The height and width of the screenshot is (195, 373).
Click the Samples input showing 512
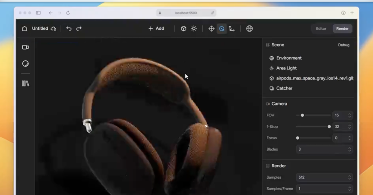[x=324, y=177]
